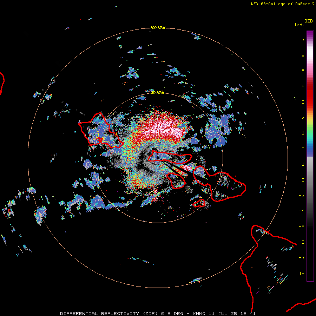Click the 100 NMI range ring label
The width and height of the screenshot is (316, 316).
click(158, 28)
